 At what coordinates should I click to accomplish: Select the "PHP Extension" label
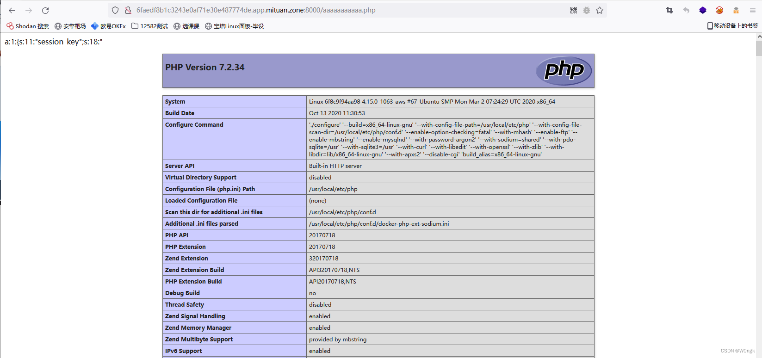coord(186,247)
